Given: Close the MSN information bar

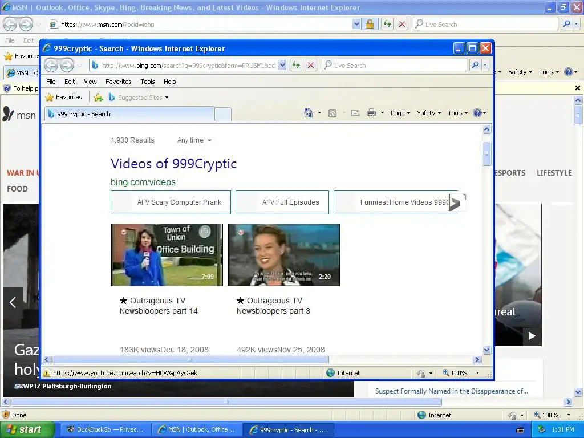Looking at the screenshot, I should [x=577, y=88].
